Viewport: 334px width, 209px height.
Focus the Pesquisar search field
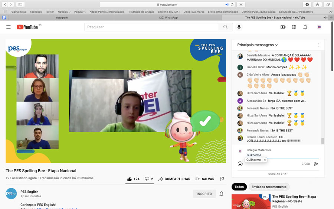pos(151,27)
